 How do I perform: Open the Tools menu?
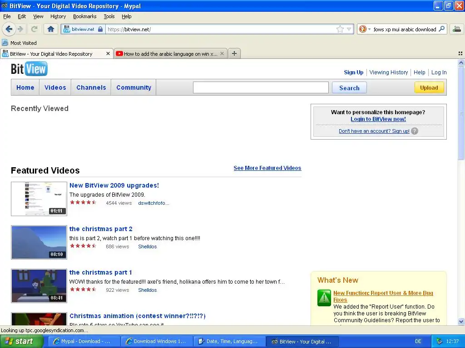pyautogui.click(x=109, y=16)
